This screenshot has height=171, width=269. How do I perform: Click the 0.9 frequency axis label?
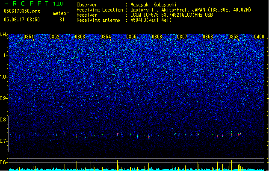point(4,98)
